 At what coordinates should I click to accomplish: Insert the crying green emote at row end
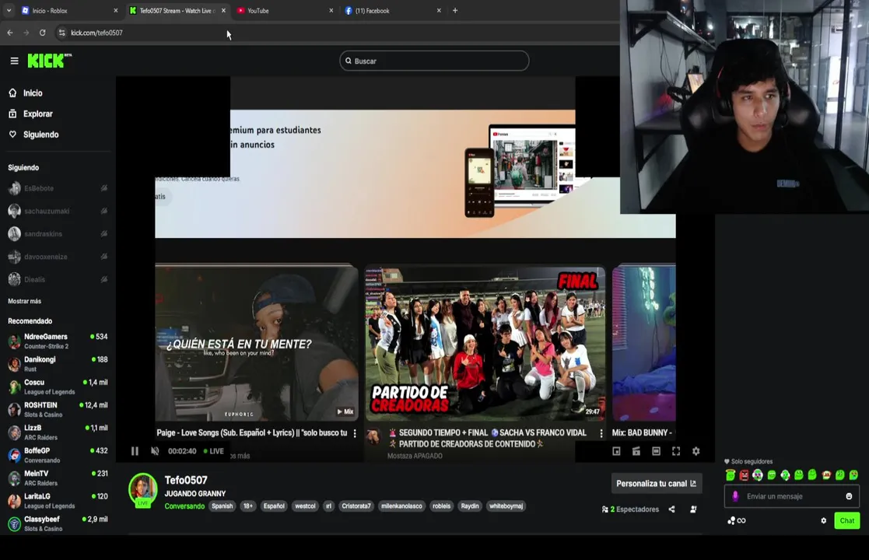point(853,475)
